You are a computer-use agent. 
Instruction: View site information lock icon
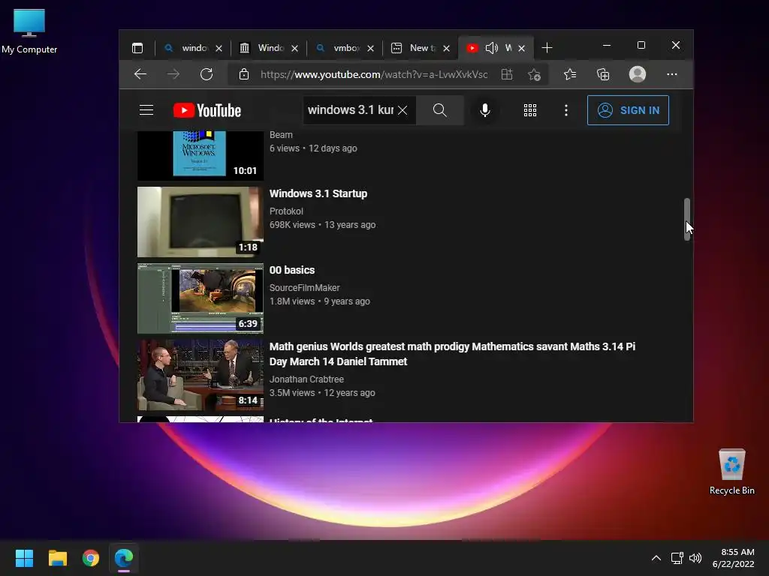point(244,74)
